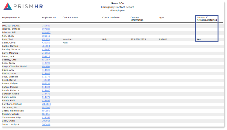227x130 pixels.
Task: Click Jack Bauer's ID P14415
Action: pos(46,56)
